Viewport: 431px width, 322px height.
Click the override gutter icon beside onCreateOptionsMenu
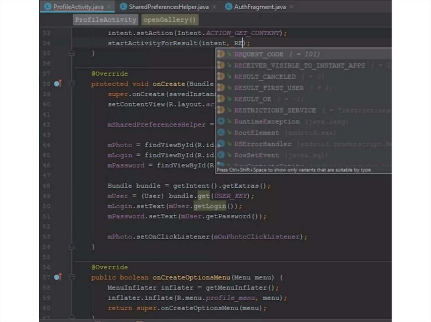point(58,277)
